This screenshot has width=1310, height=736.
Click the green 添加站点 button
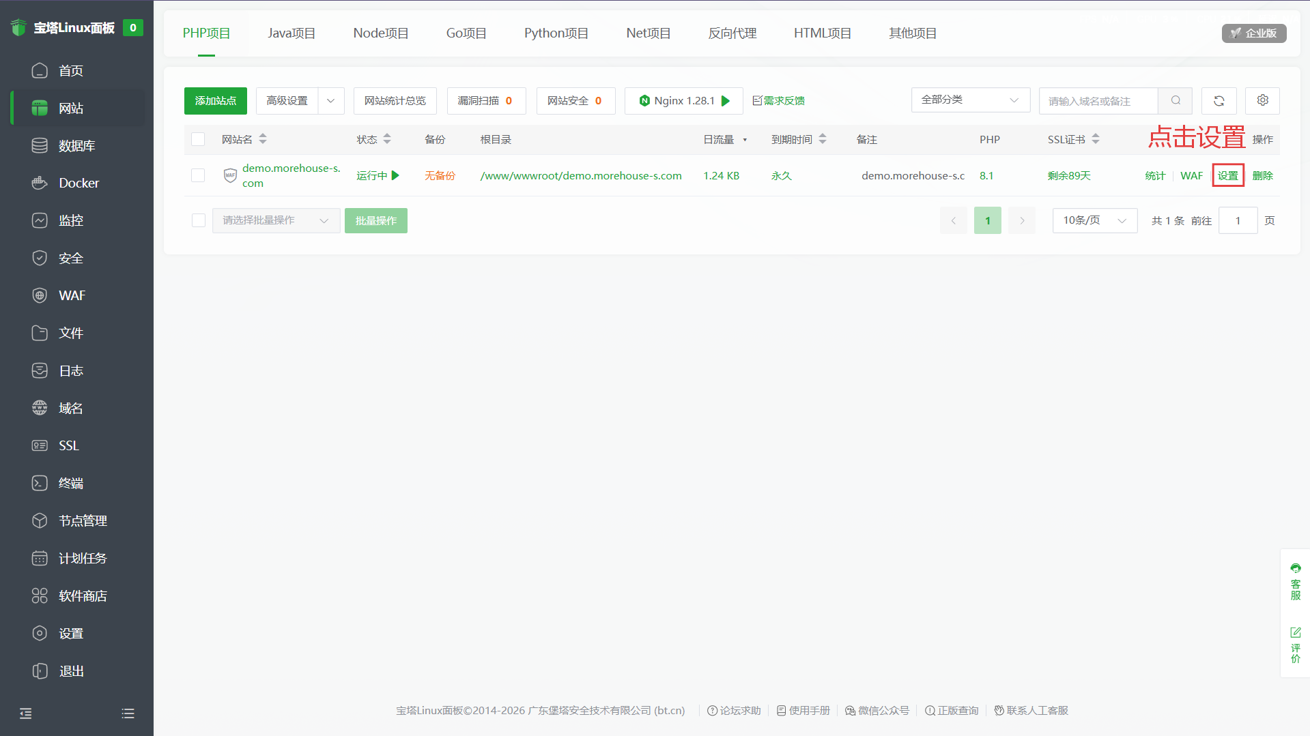[x=215, y=101]
